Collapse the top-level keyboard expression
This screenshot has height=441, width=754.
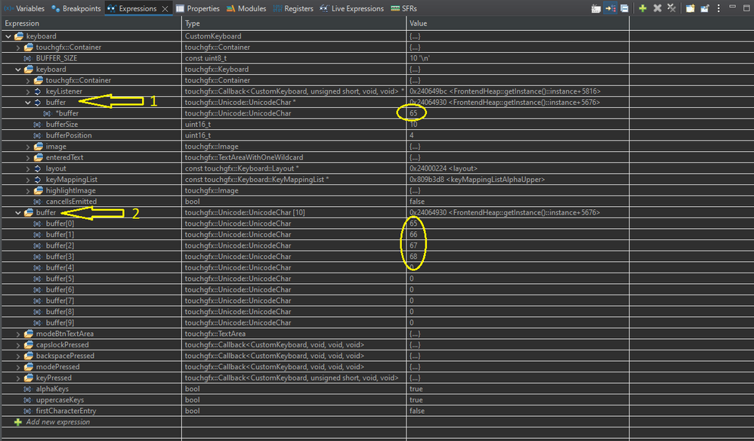tap(8, 36)
